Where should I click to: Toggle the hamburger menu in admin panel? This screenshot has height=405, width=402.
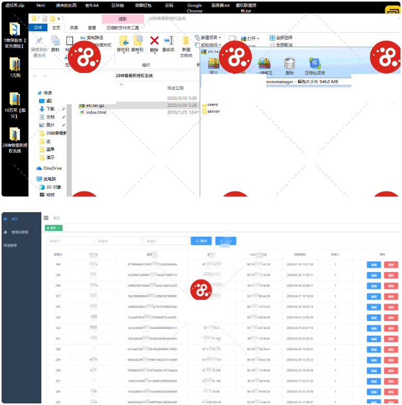46,218
